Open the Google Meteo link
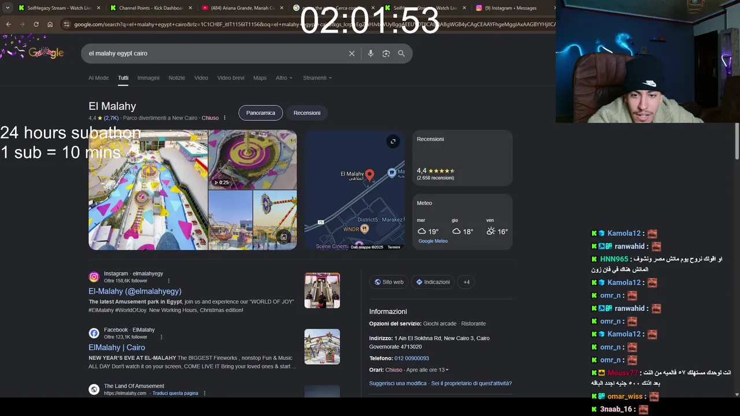 [x=433, y=241]
